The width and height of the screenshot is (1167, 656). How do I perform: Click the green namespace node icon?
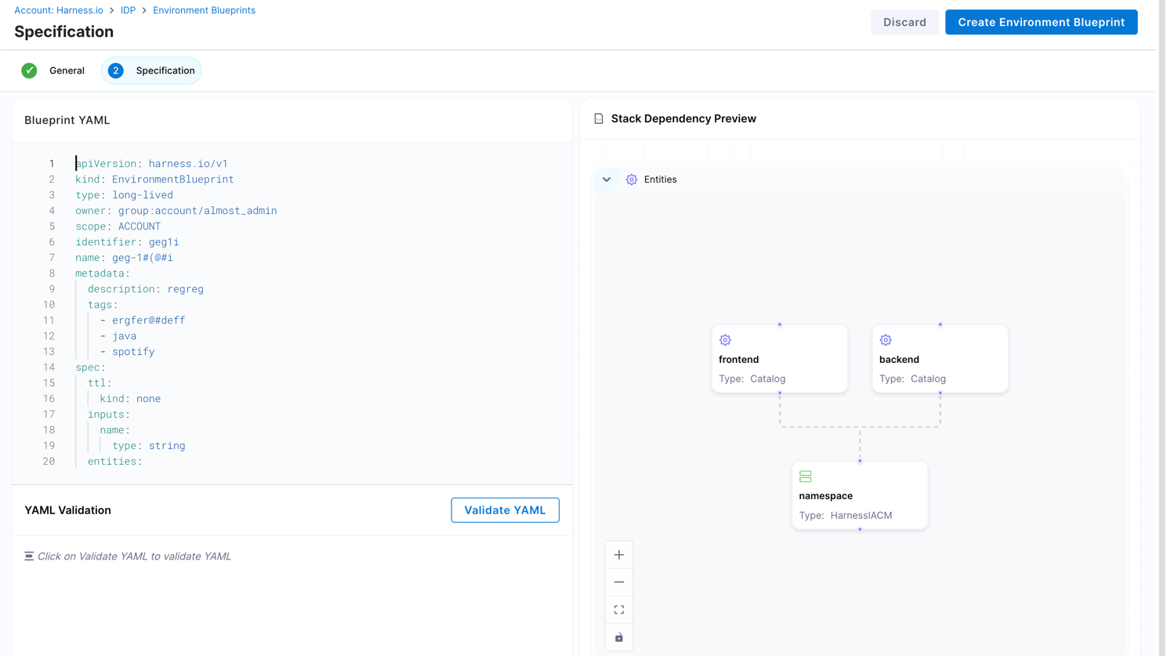805,477
